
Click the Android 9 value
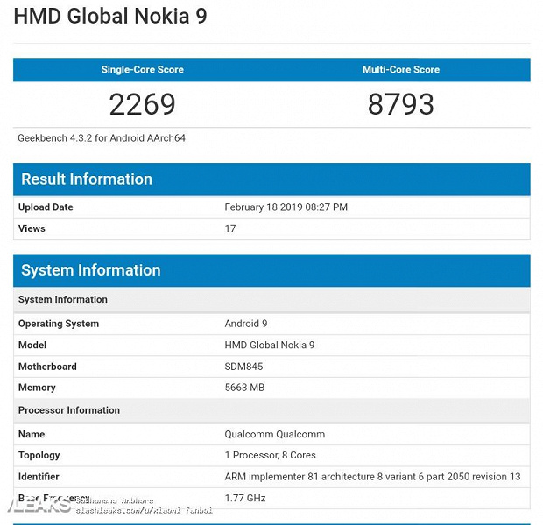pos(246,324)
